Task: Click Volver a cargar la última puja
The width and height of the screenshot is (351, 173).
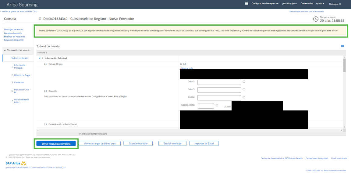Action: click(x=100, y=143)
